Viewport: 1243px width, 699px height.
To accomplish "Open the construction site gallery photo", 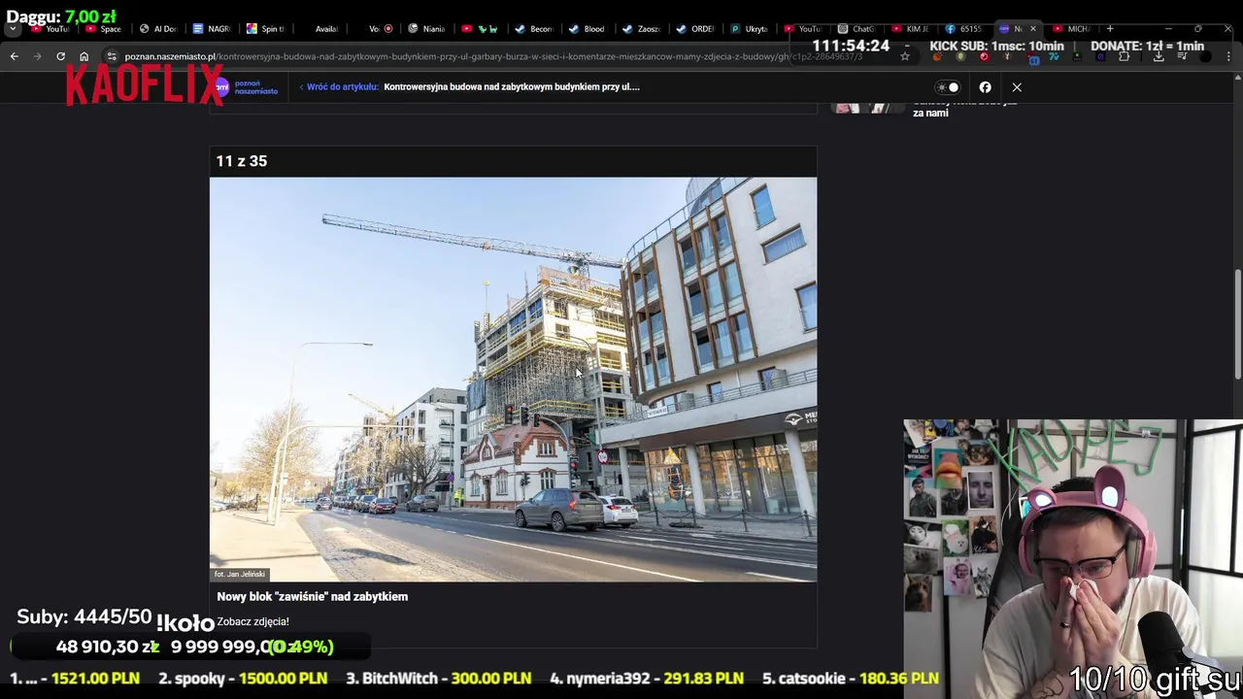I will [513, 380].
